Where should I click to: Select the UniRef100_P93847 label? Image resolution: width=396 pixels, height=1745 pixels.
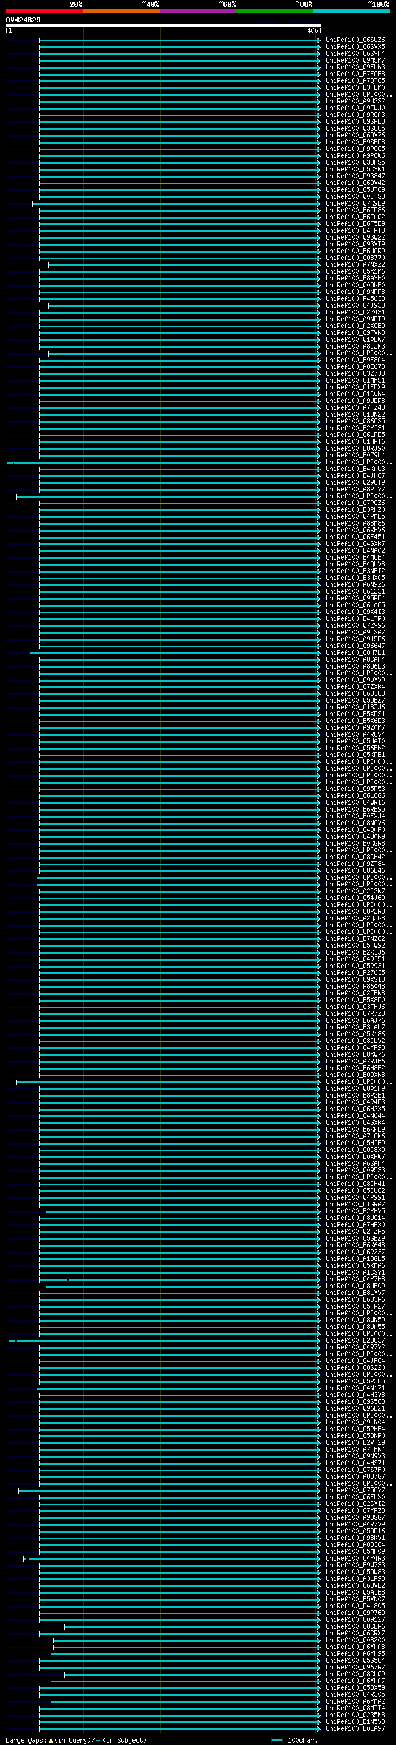pyautogui.click(x=355, y=176)
